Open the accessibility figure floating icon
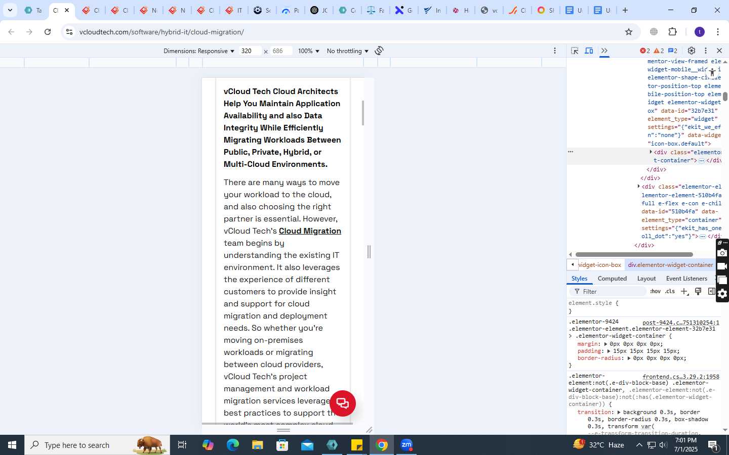This screenshot has height=455, width=729. 712,72
